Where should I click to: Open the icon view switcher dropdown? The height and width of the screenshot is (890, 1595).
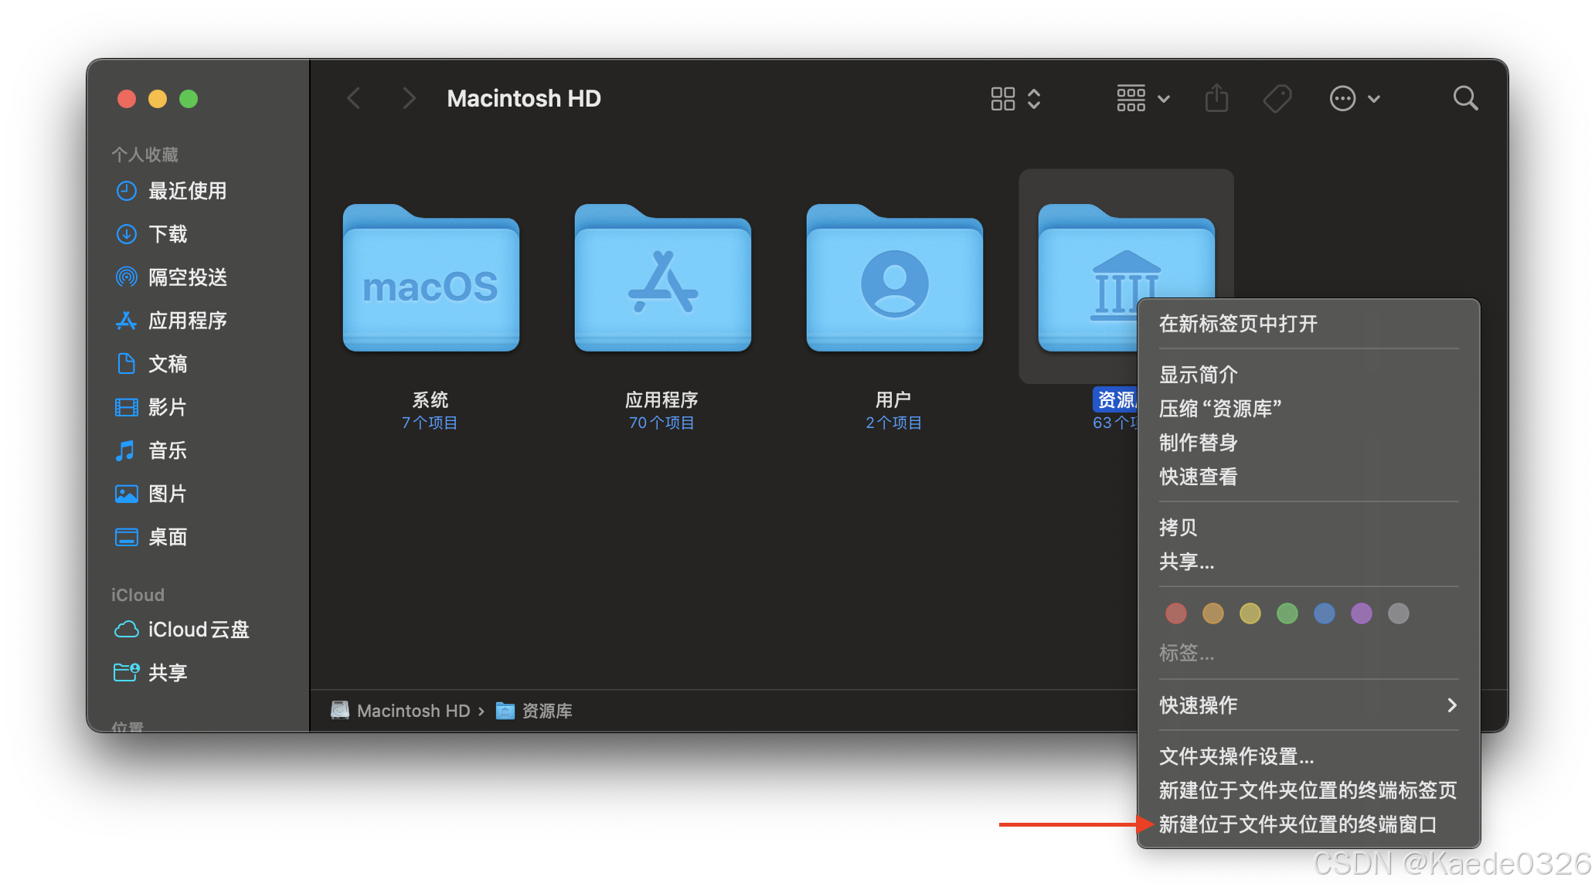tap(1015, 99)
